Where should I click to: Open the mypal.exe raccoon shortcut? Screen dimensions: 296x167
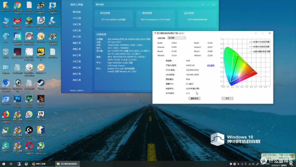pos(41,8)
